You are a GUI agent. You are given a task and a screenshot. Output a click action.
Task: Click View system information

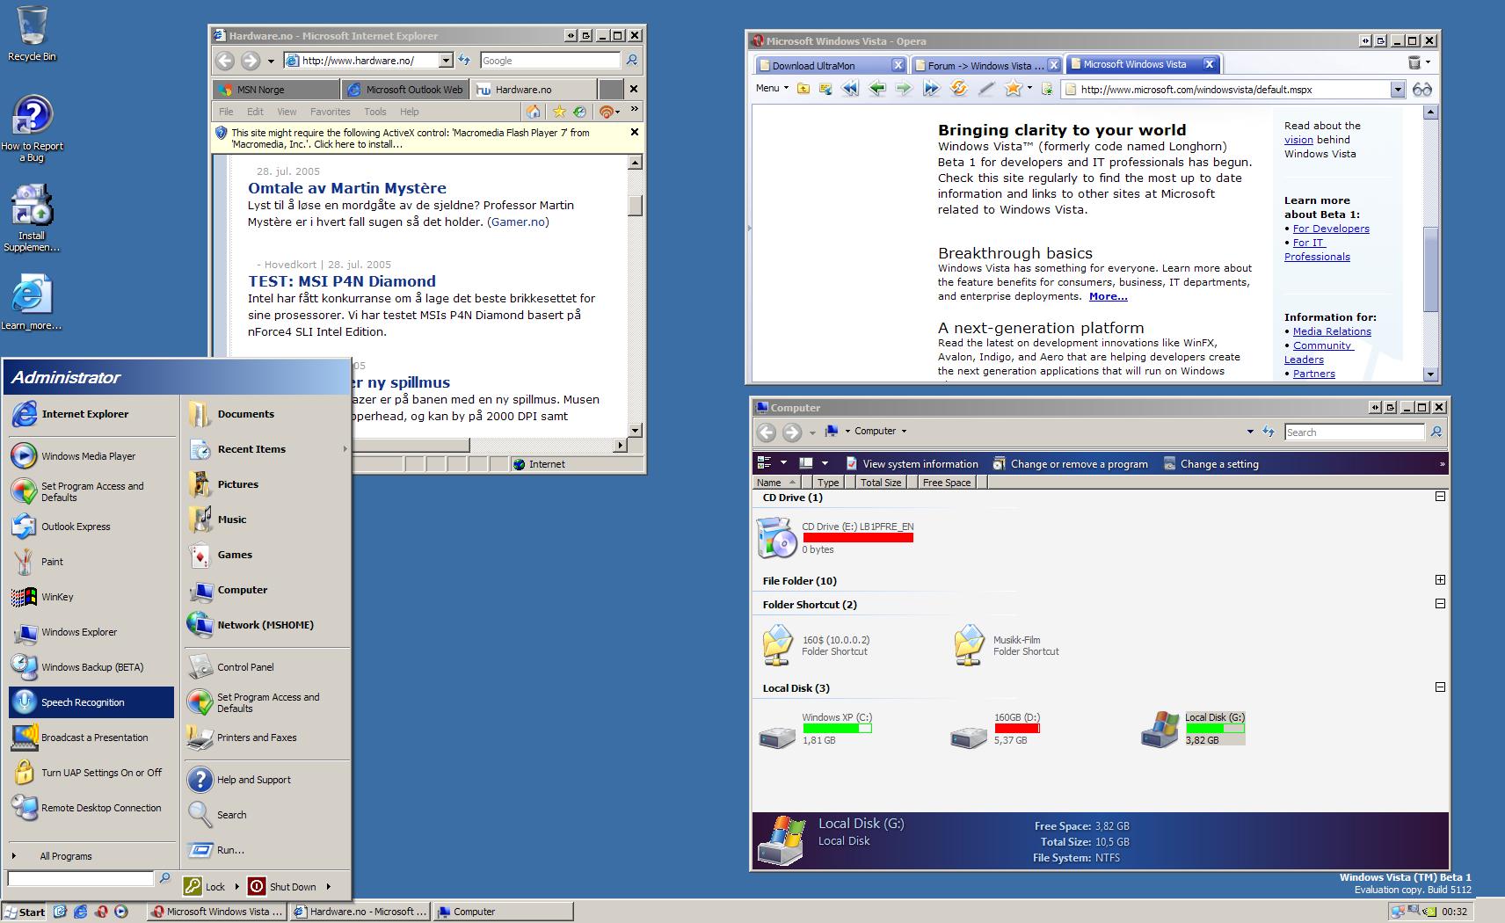[x=912, y=463]
